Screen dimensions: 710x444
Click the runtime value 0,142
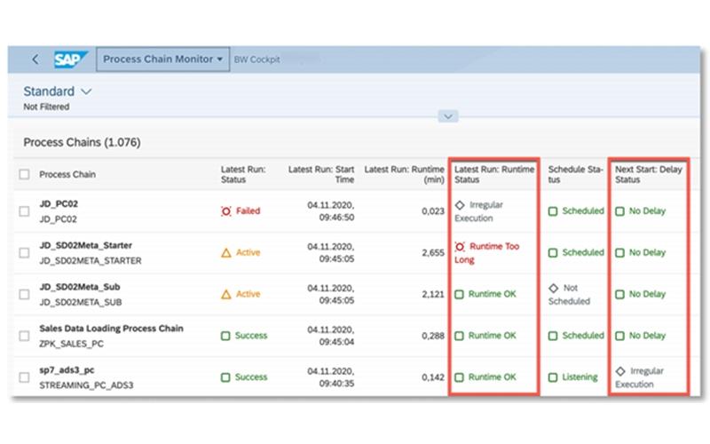(433, 377)
